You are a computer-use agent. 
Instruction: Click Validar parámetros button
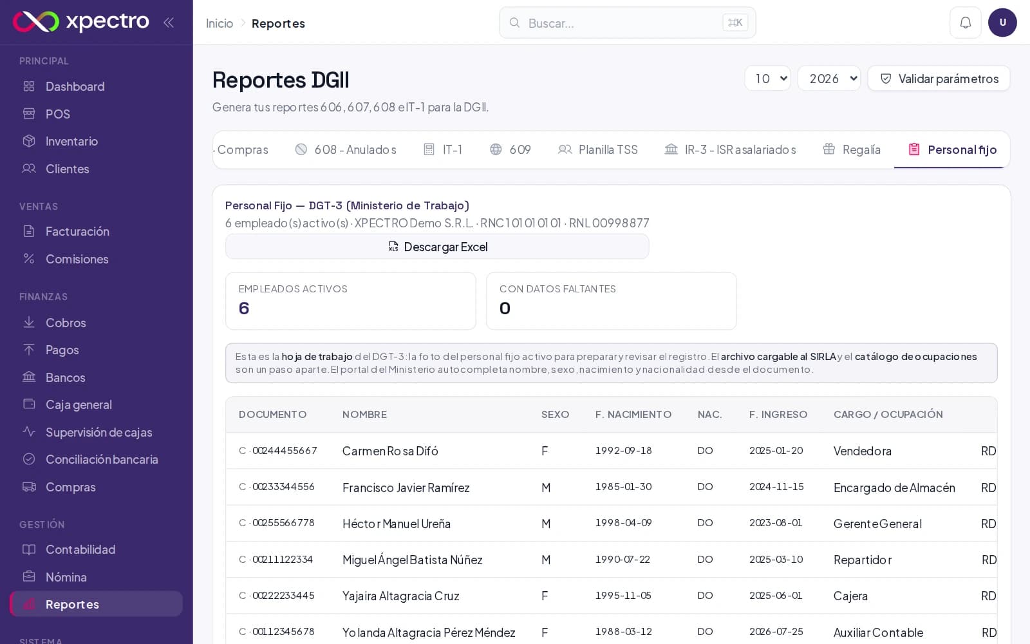click(x=939, y=79)
